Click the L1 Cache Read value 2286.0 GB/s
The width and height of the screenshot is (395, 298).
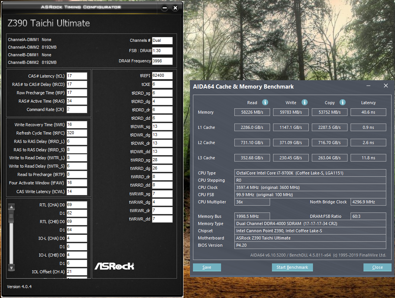[252, 127]
